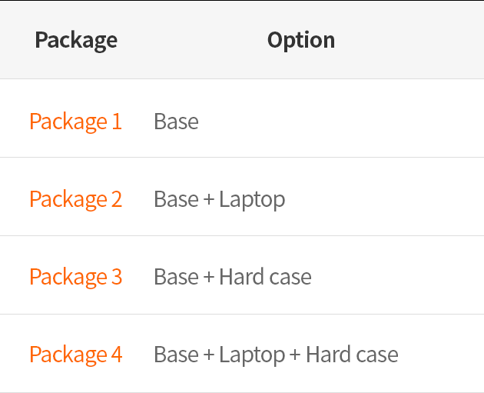This screenshot has width=484, height=393.
Task: Click the number 3 in Package 3
Action: (117, 277)
